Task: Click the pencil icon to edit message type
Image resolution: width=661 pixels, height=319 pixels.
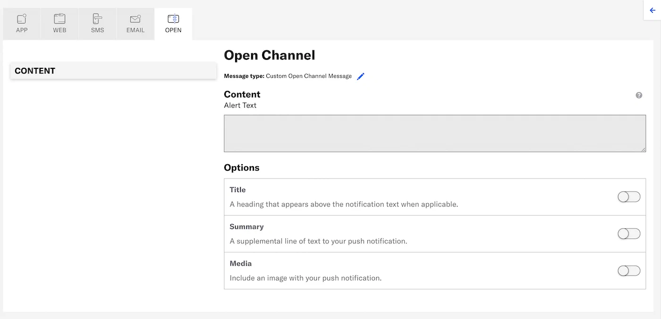Action: pyautogui.click(x=361, y=76)
